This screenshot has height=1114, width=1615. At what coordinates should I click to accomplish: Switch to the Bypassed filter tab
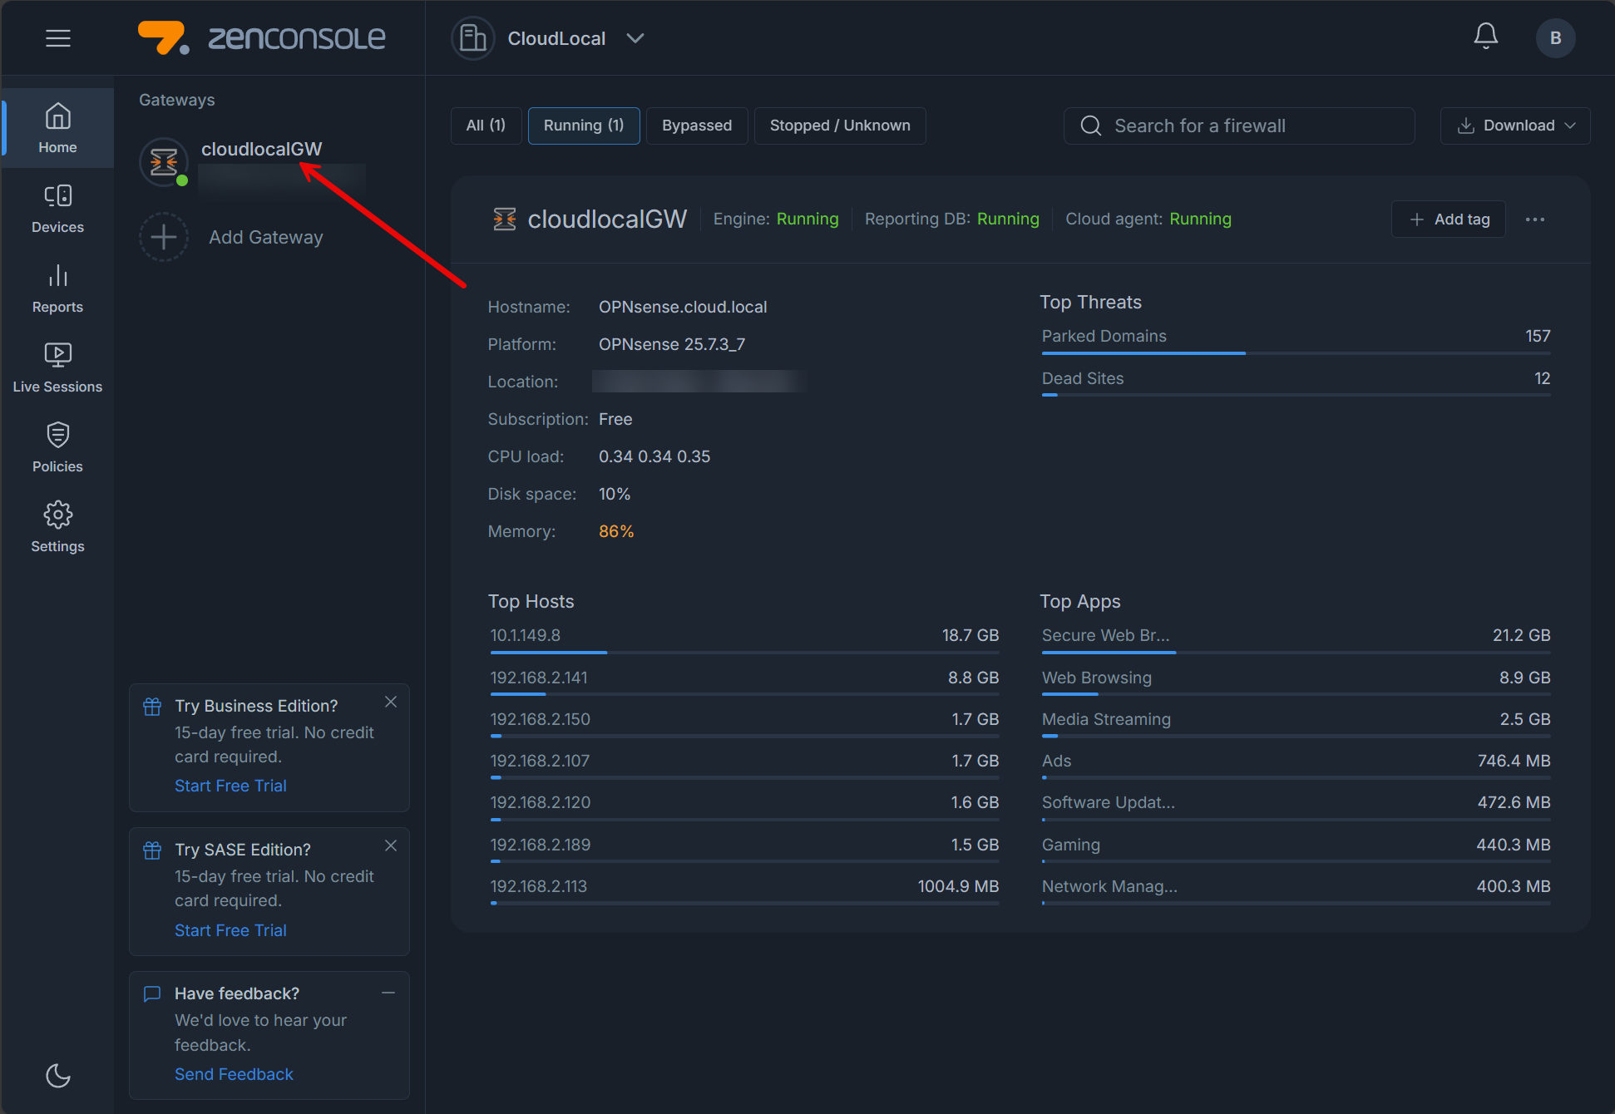[x=697, y=126]
